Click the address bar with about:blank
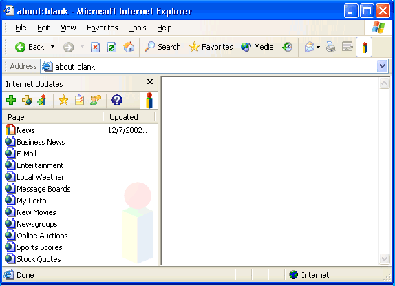This screenshot has height=286, width=395. [209, 67]
